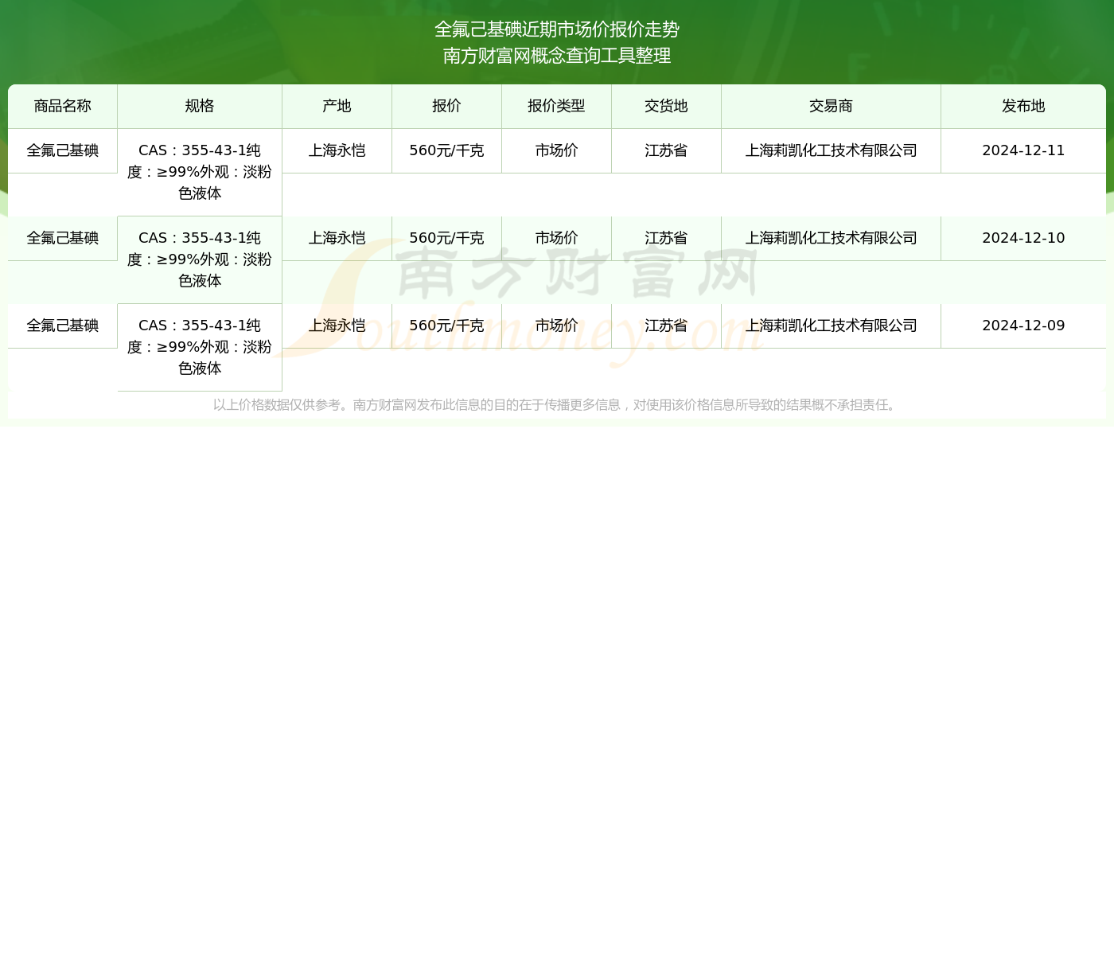Click the CAS spec cell in the 2024-12-11 row
The image size is (1114, 959).
[x=200, y=172]
